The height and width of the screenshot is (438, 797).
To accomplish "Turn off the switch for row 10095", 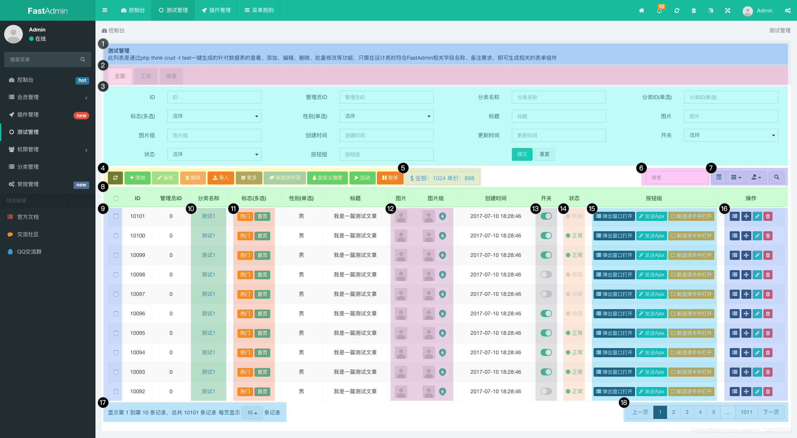I will tap(546, 333).
